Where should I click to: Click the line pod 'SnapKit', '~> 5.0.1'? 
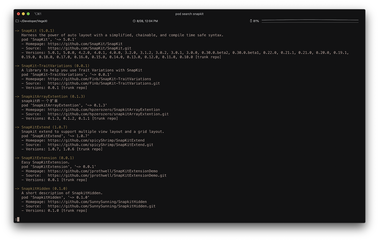click(x=49, y=39)
